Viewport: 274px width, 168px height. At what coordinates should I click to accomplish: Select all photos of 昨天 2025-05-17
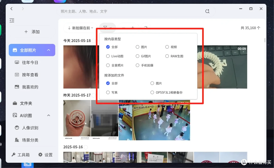tap(94, 95)
